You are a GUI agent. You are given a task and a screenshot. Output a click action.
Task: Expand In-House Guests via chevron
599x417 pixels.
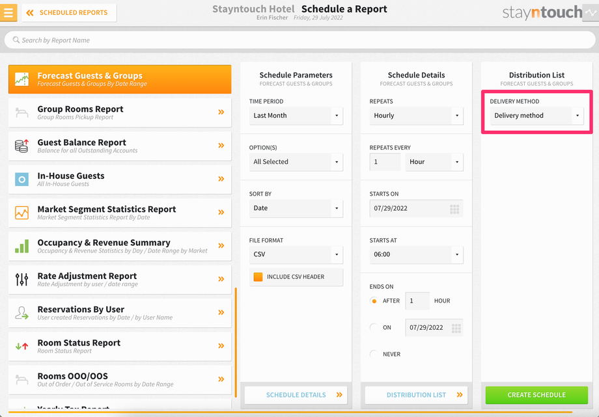pyautogui.click(x=221, y=179)
